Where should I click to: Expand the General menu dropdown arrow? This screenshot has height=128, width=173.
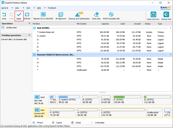click(x=12, y=8)
